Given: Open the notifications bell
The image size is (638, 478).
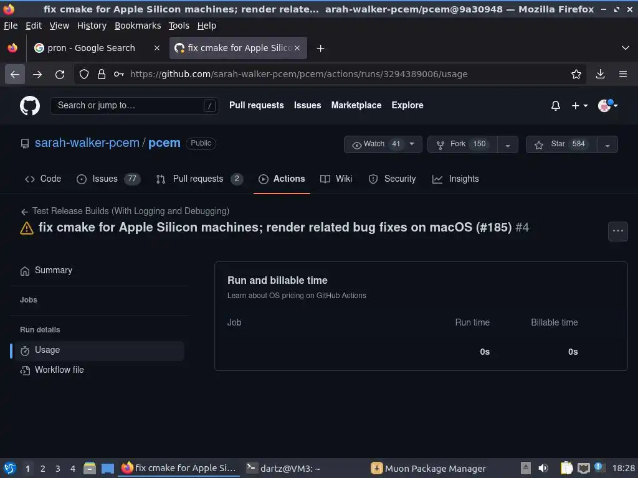Looking at the screenshot, I should click(x=555, y=106).
